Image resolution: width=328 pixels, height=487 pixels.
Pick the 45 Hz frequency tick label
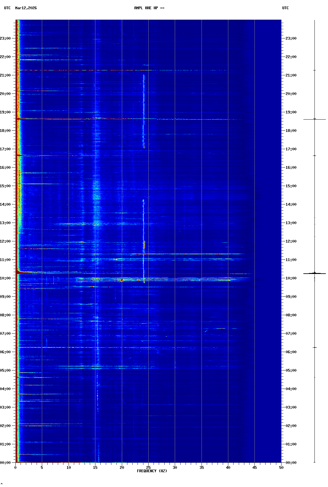coord(254,467)
